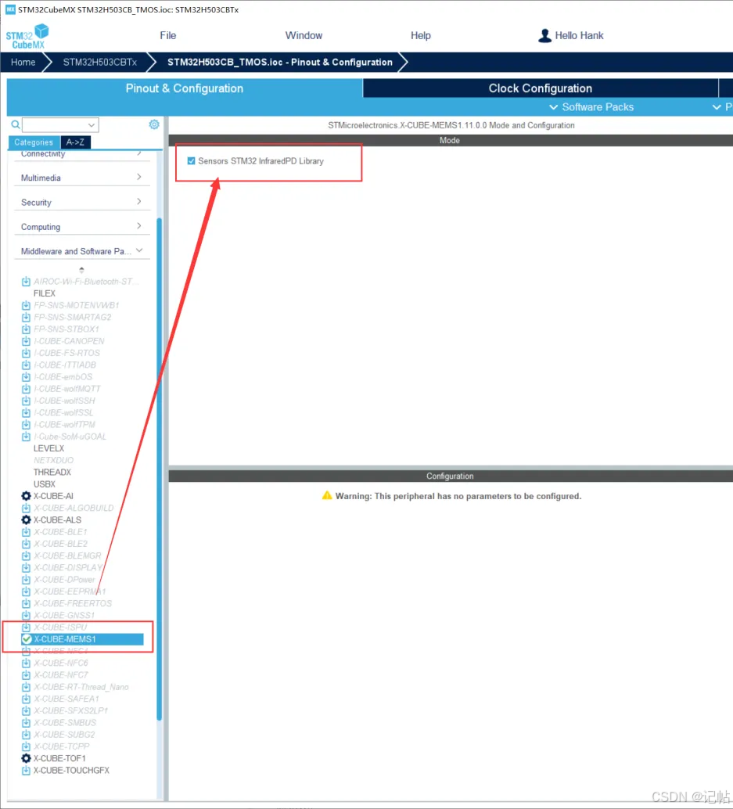Click the STM32CubeMX logo icon
The height and width of the screenshot is (809, 733).
coord(27,36)
